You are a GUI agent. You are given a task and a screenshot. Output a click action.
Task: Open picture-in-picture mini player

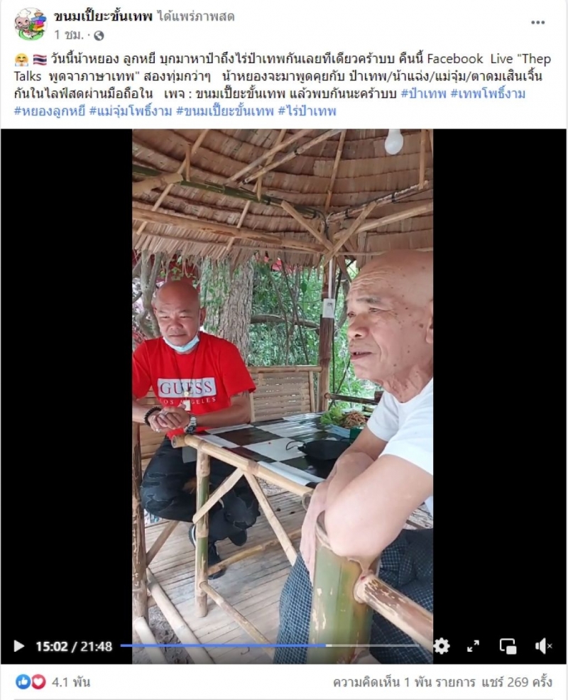(x=508, y=646)
